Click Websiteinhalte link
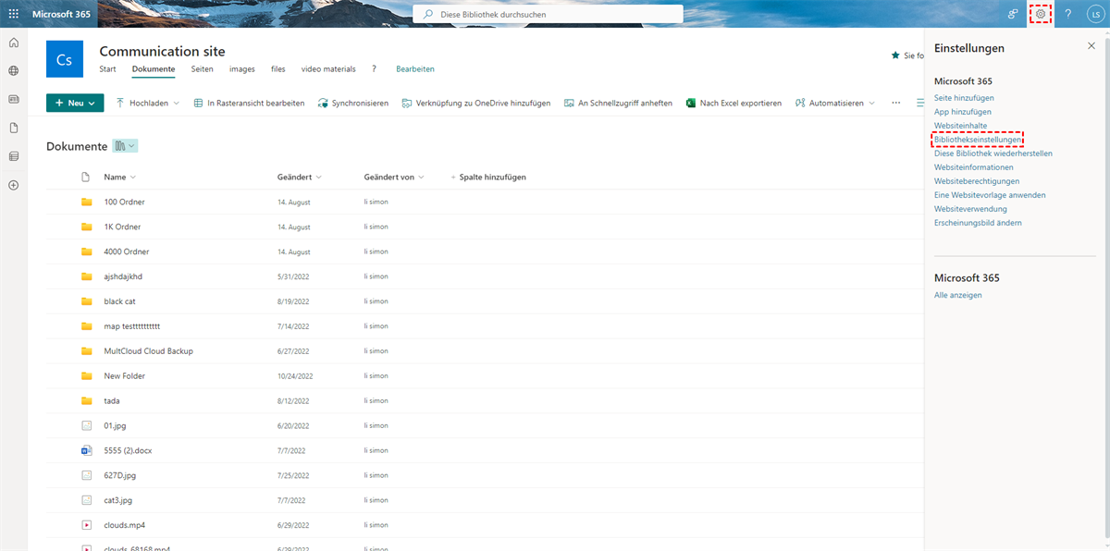This screenshot has width=1110, height=551. (960, 126)
